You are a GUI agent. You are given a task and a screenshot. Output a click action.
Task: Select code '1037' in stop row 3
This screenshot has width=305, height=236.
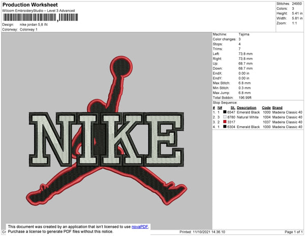[x=266, y=122]
